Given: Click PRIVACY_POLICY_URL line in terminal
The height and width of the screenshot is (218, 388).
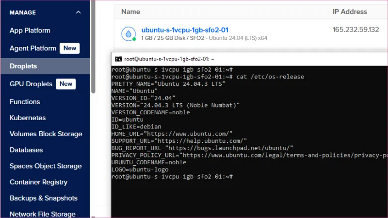Looking at the screenshot, I should coord(249,155).
